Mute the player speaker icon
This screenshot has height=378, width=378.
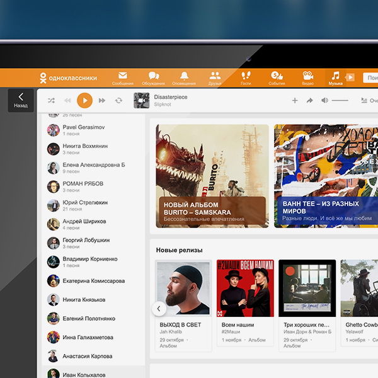(x=324, y=100)
